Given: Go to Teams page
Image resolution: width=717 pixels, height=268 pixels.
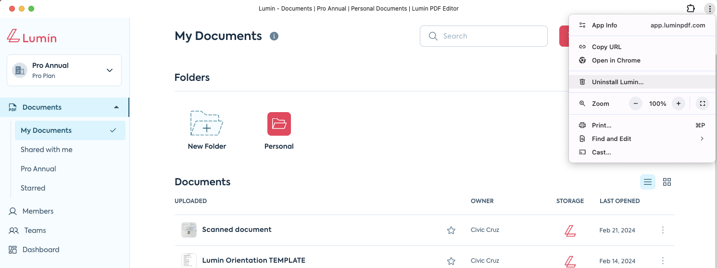Looking at the screenshot, I should click(35, 230).
